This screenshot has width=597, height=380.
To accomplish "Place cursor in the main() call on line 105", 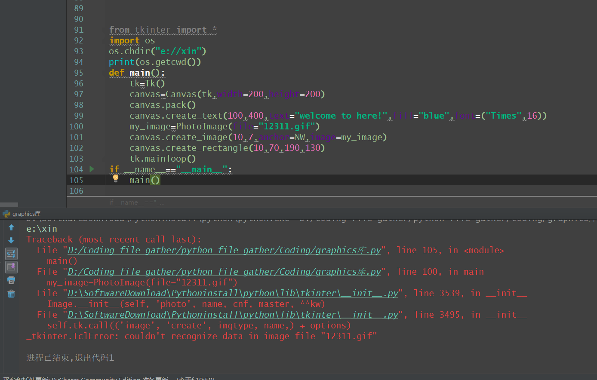I will pyautogui.click(x=140, y=180).
